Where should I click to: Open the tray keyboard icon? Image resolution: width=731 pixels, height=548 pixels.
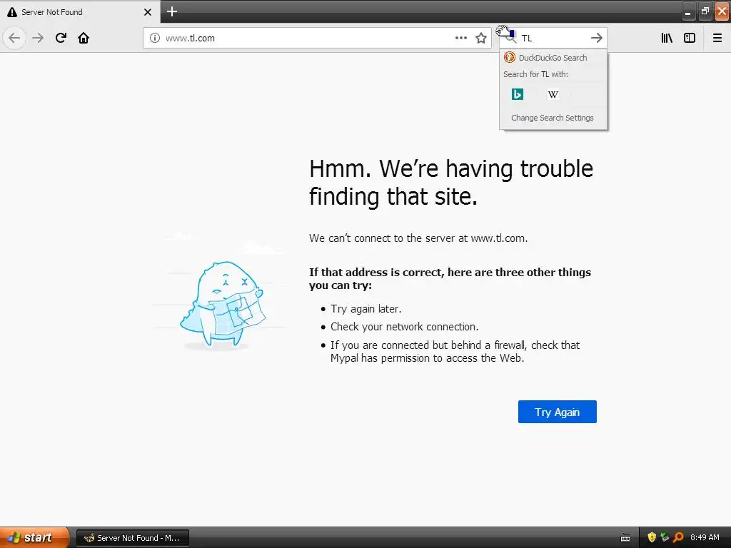[x=625, y=538]
